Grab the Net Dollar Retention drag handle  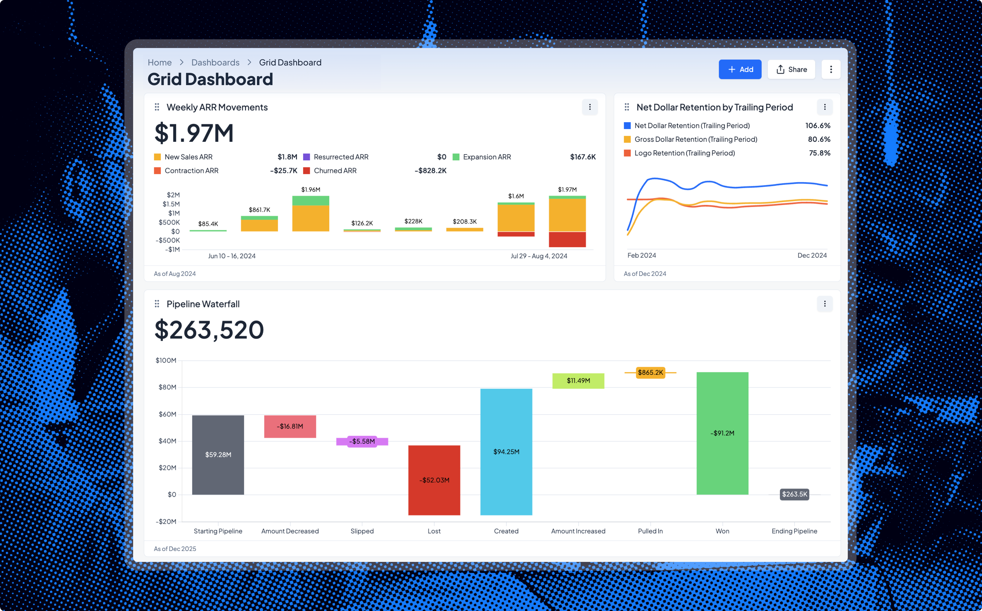click(627, 107)
